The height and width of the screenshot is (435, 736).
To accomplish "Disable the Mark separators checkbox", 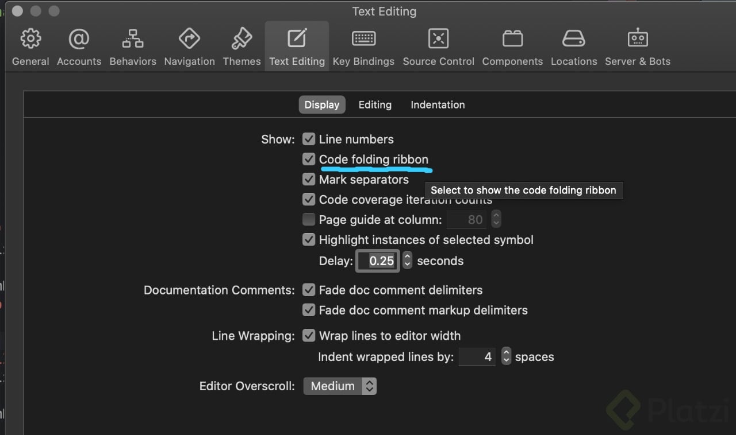I will click(309, 179).
